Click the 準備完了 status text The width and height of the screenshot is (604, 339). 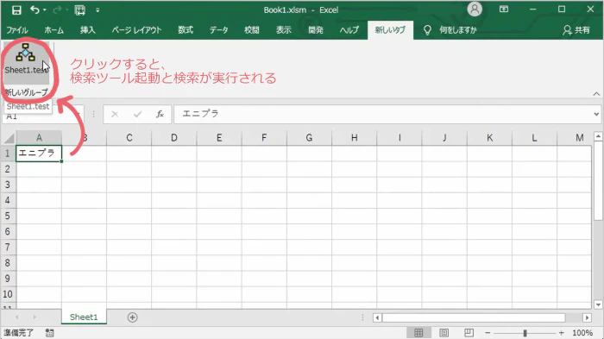pyautogui.click(x=19, y=333)
